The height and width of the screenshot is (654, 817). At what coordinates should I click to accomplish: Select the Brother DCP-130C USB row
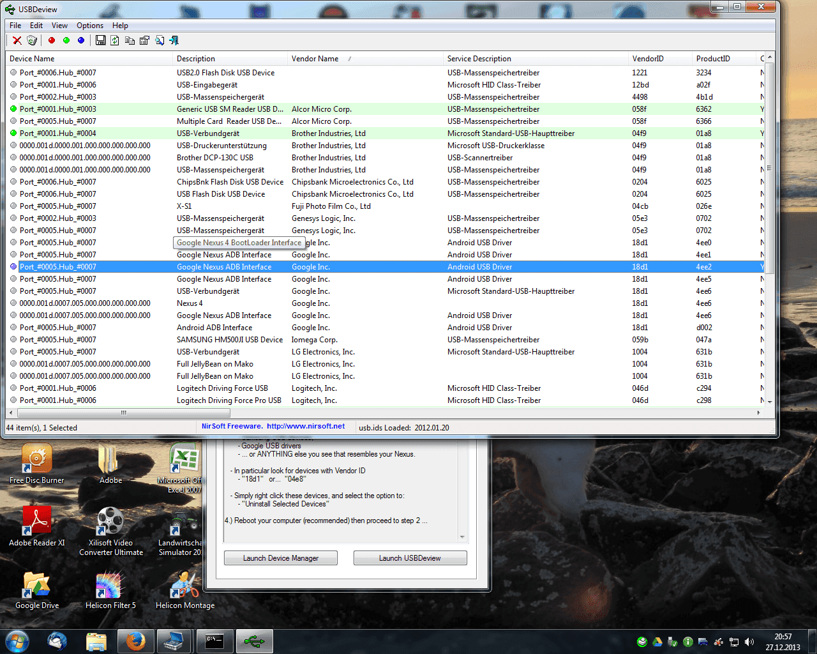386,158
